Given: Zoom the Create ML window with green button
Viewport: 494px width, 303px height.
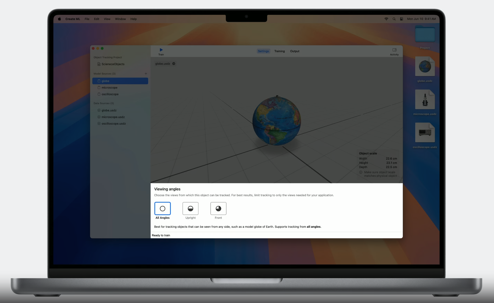Looking at the screenshot, I should coord(102,48).
